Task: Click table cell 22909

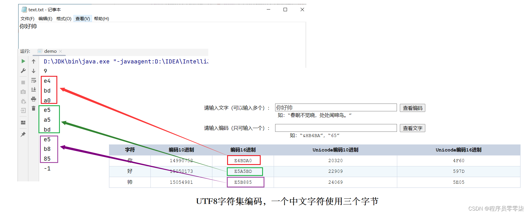Action: coord(336,171)
